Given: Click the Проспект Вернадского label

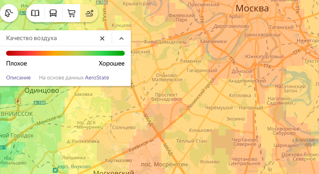Looking at the screenshot, I should 166,97.
